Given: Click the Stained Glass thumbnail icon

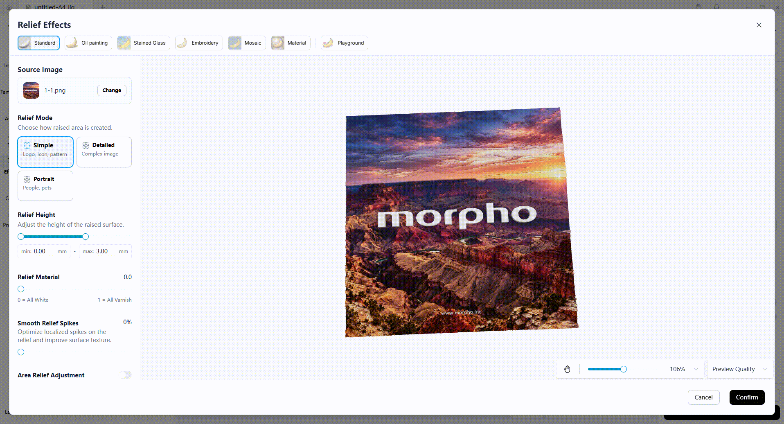Looking at the screenshot, I should pyautogui.click(x=124, y=43).
